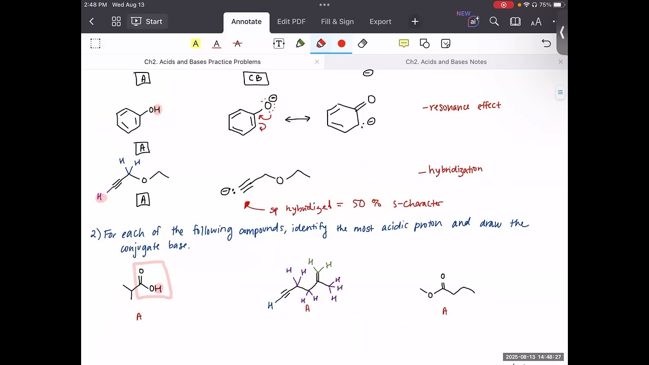Switch to Acids and Bases Practice Problems document
This screenshot has height=365, width=649.
click(202, 62)
